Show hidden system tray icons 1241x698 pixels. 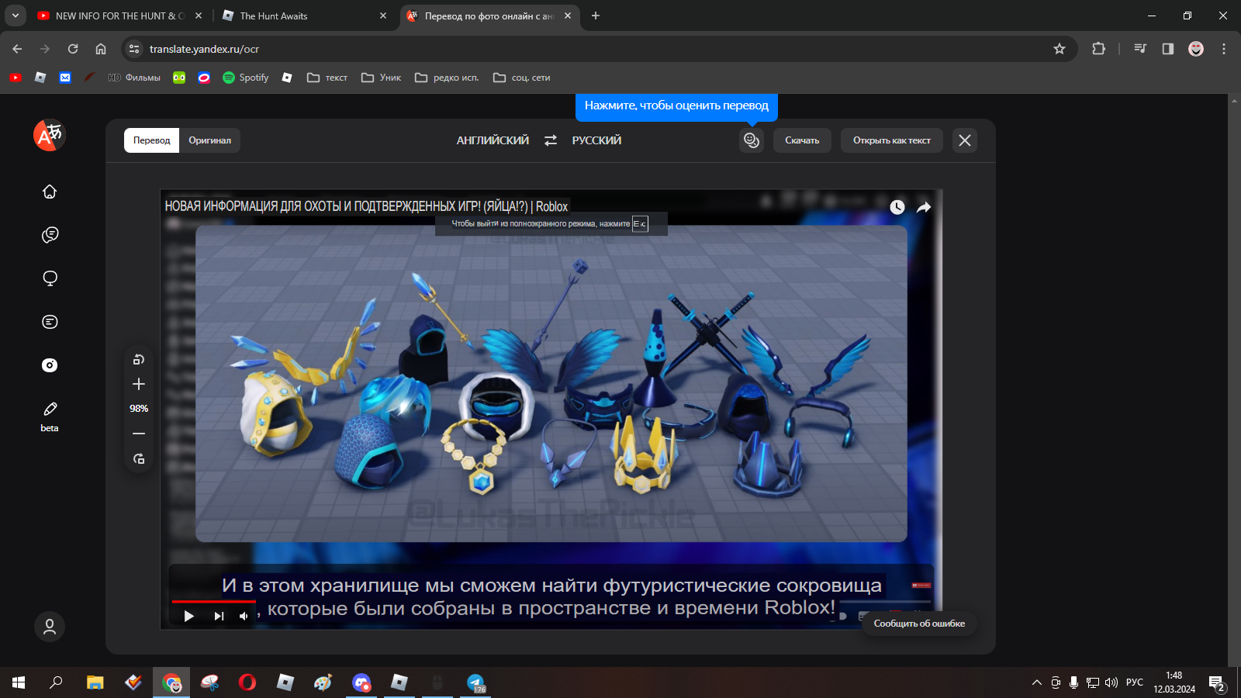(1037, 682)
